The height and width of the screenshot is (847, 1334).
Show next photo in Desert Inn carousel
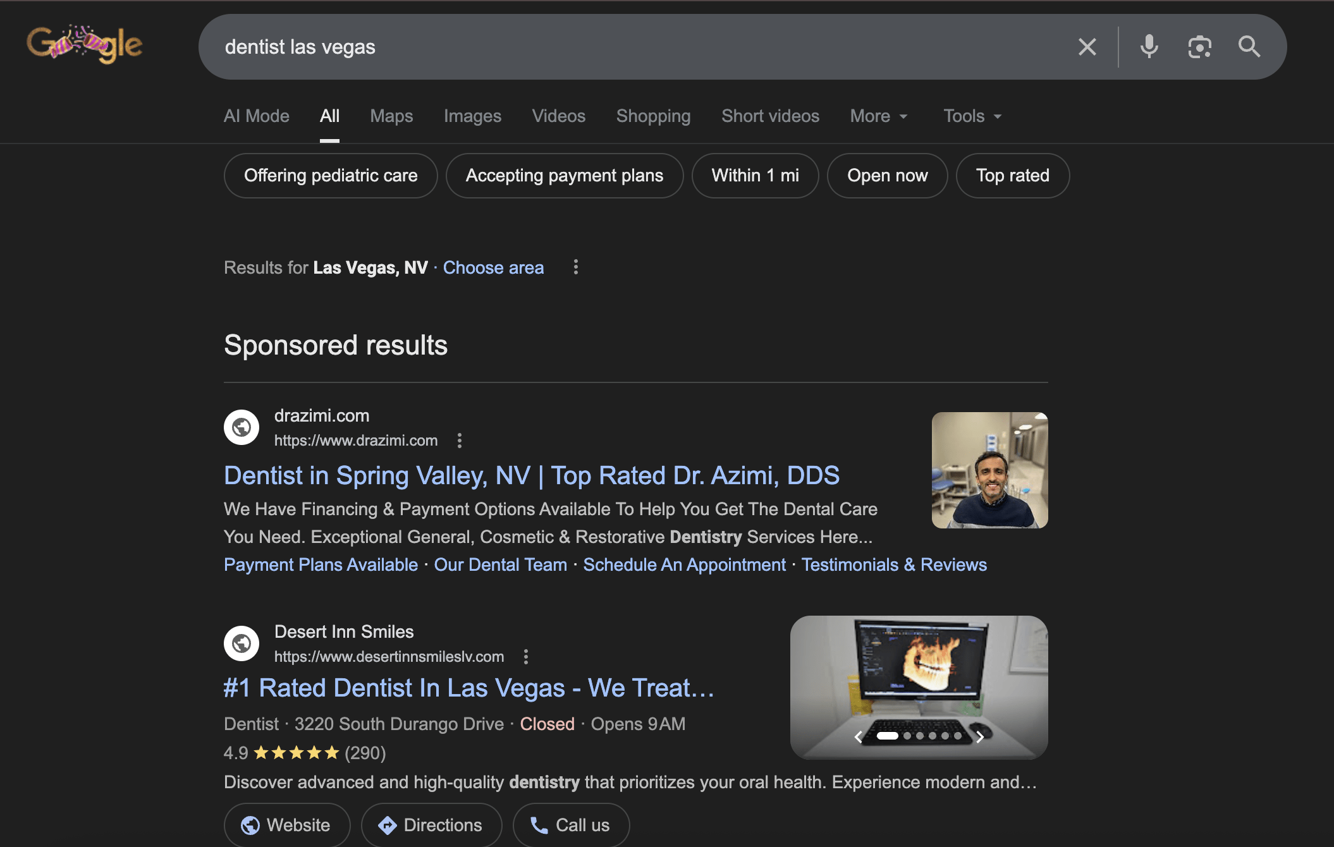tap(979, 736)
